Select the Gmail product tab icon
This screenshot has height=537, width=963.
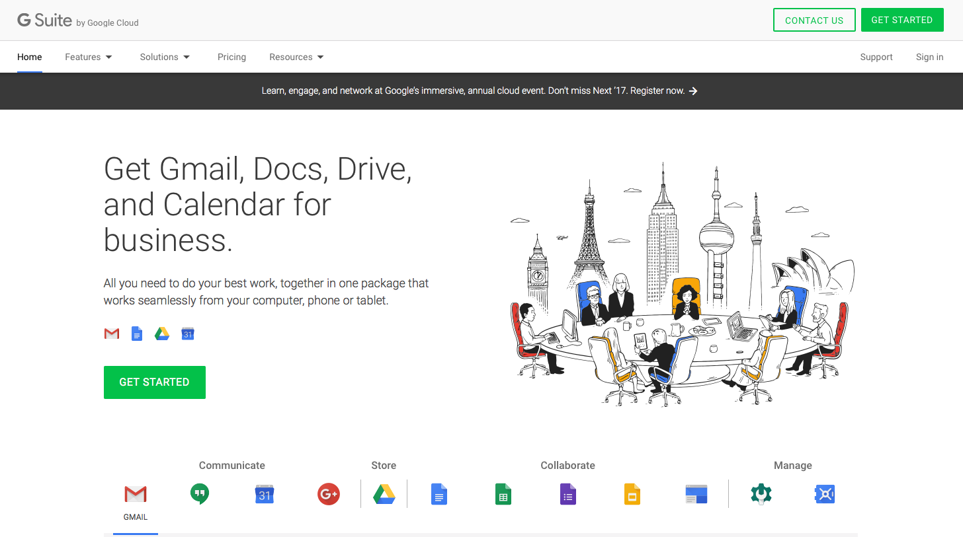point(136,494)
